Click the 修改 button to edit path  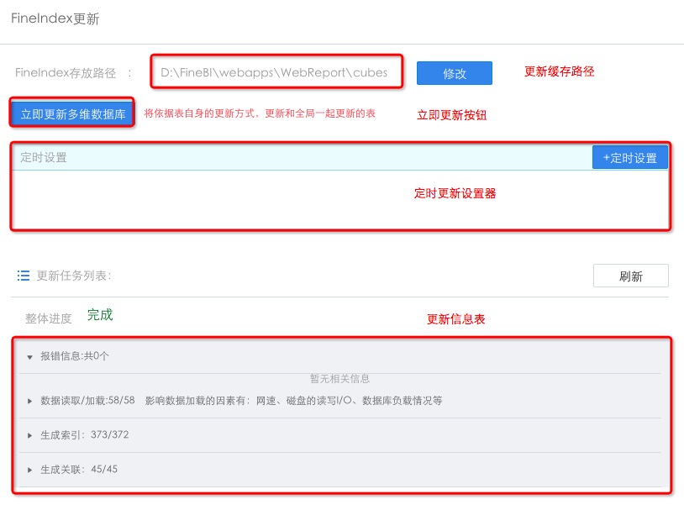tap(454, 73)
